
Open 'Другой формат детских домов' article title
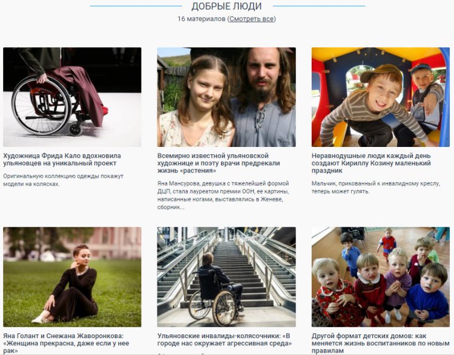(x=381, y=344)
